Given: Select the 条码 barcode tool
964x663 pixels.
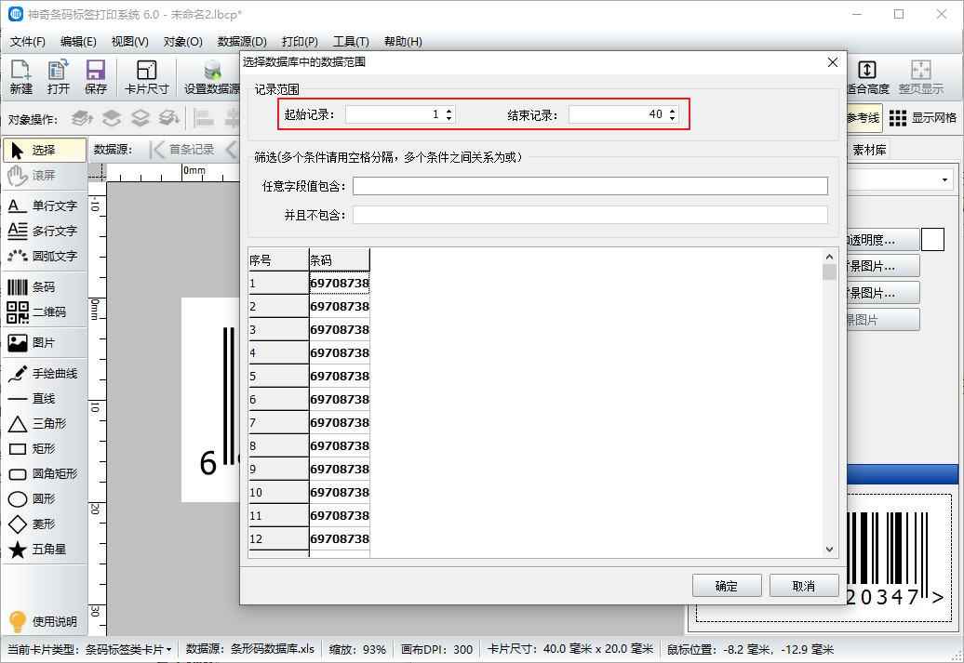Looking at the screenshot, I should tap(43, 287).
